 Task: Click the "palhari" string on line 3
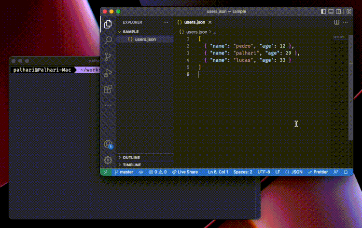point(246,53)
